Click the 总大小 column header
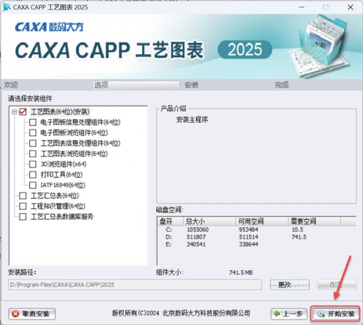The height and width of the screenshot is (325, 363). pyautogui.click(x=209, y=222)
